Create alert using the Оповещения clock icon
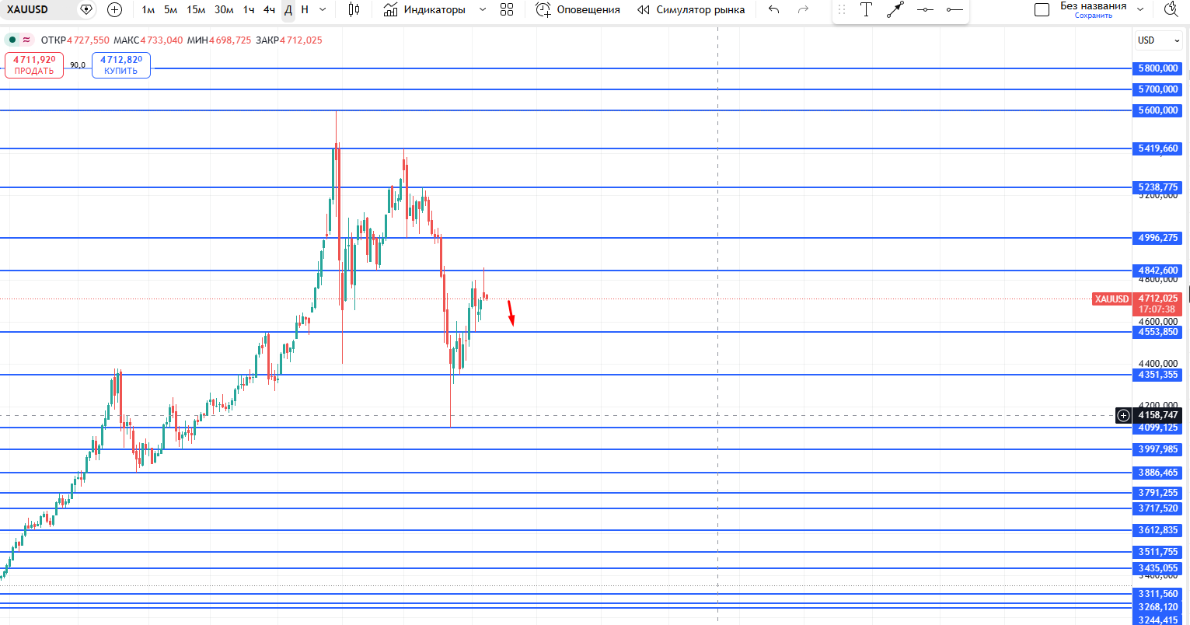This screenshot has height=625, width=1190. coord(544,9)
